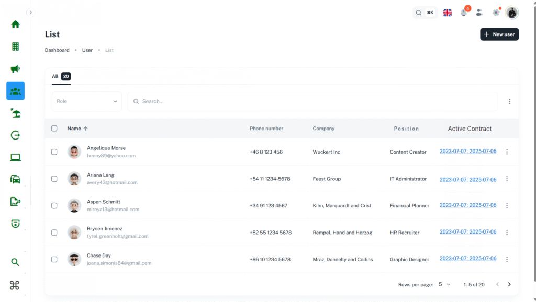Viewport: 536px width, 302px height.
Task: Open the Role filter dropdown
Action: 86,101
